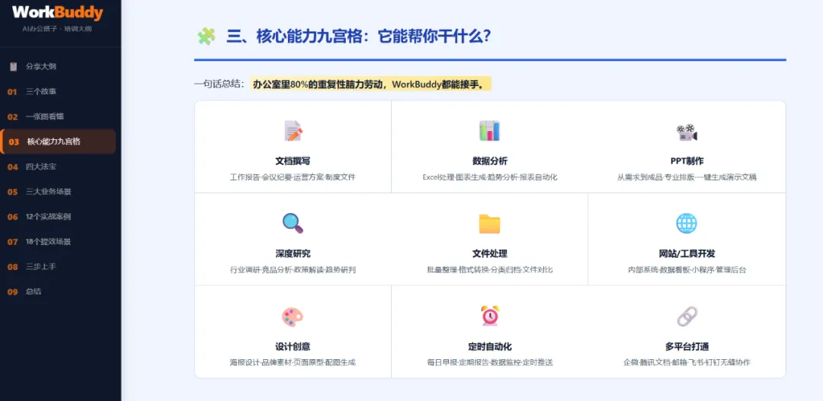The height and width of the screenshot is (401, 823).
Task: Click the 文档撰写 card title
Action: [293, 161]
